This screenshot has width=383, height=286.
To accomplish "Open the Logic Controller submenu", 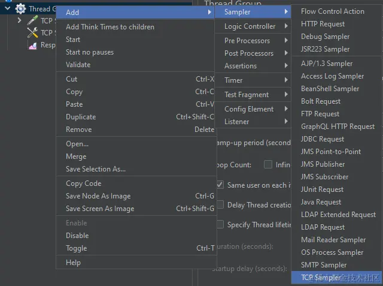I will click(250, 26).
